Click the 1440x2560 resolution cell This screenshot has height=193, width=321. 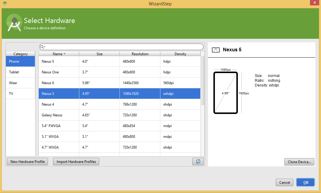[x=140, y=83]
